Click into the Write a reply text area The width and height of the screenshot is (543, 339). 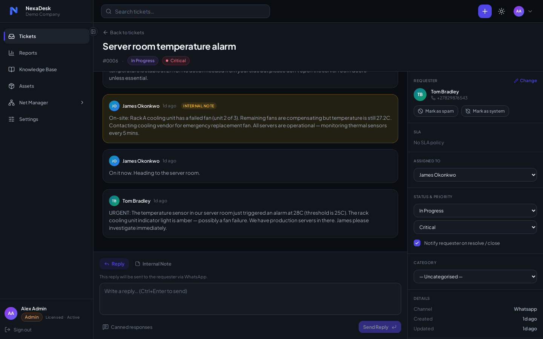point(250,299)
